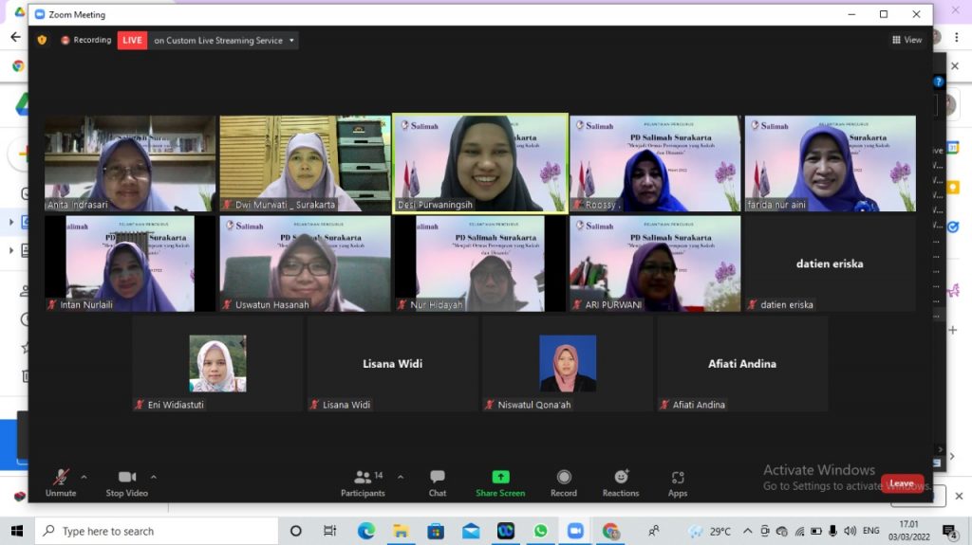The image size is (972, 545).
Task: Open the Chat panel
Action: 437,482
